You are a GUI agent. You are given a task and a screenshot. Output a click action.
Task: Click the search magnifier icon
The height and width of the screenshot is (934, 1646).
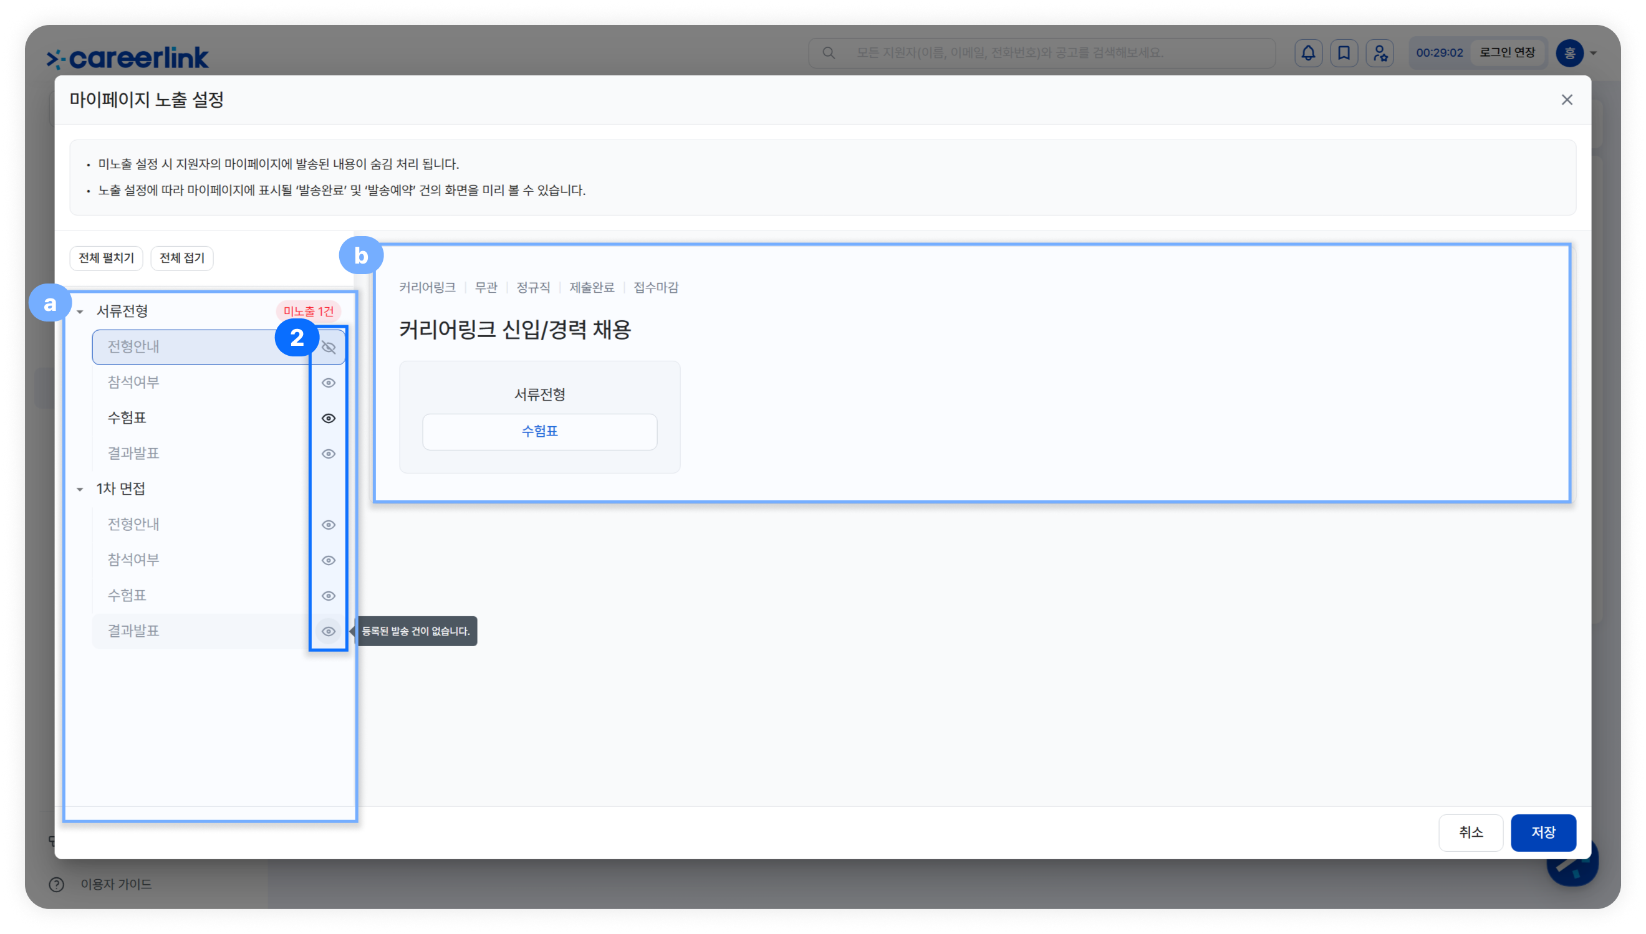(829, 52)
